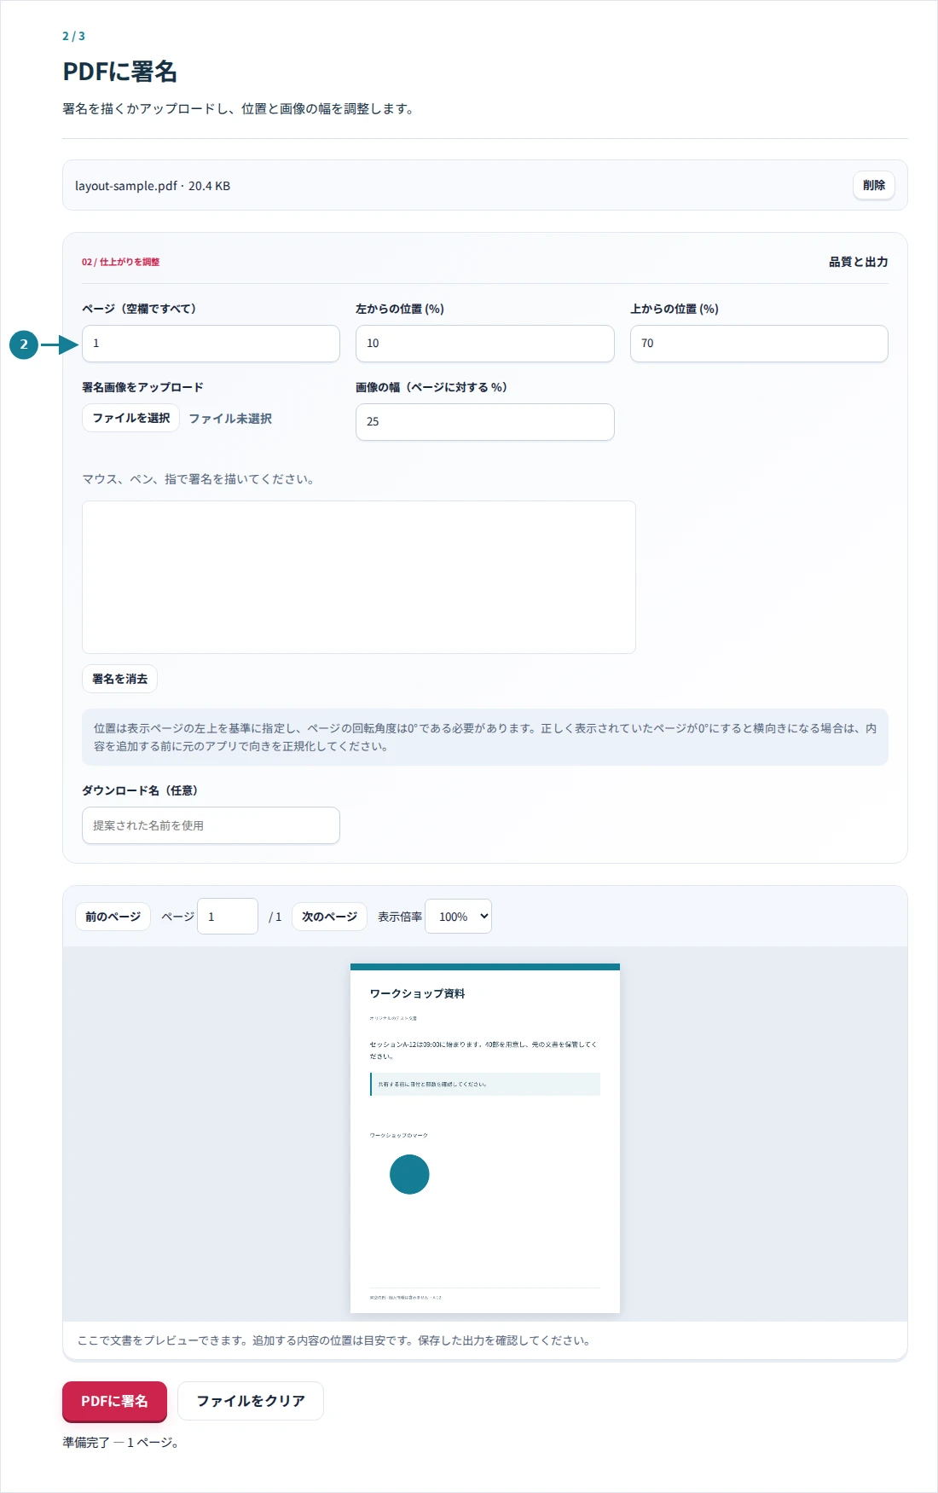Click the PDFに署名 page heading
Viewport: 938px width, 1493px height.
[x=120, y=72]
